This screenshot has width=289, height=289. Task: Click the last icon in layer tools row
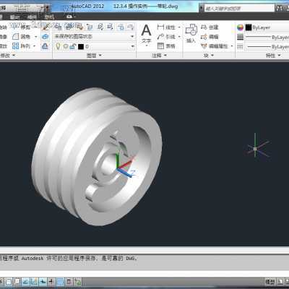[x=130, y=27]
